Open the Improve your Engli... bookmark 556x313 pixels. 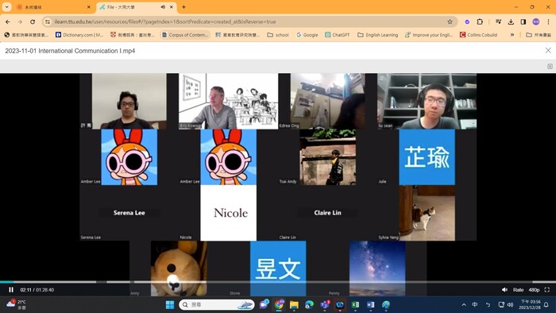(429, 35)
